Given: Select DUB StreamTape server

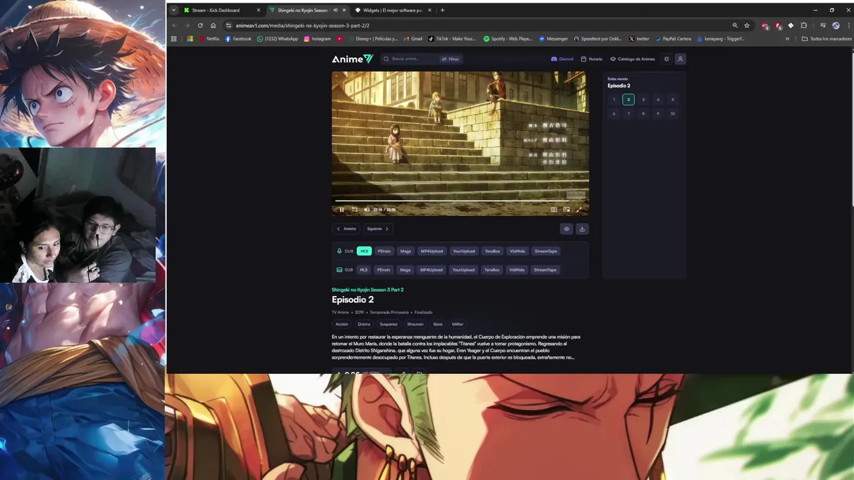Looking at the screenshot, I should [546, 251].
